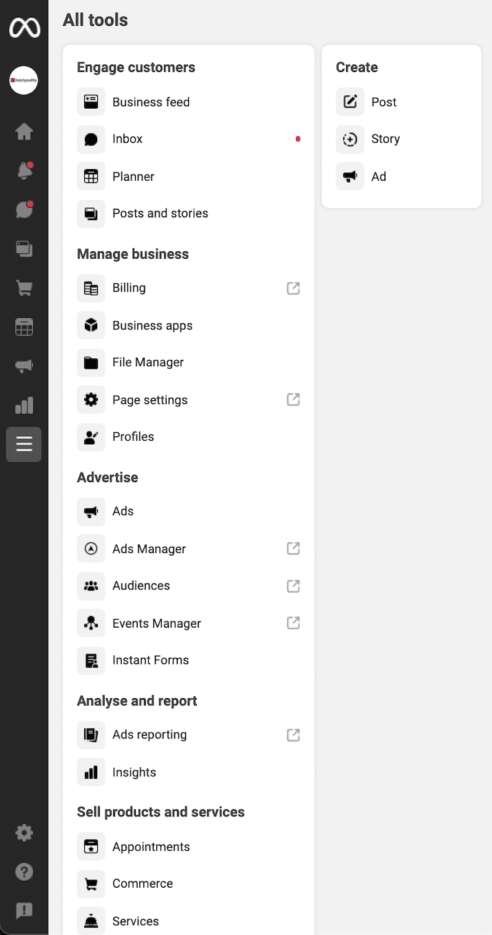Screen dimensions: 492x935
Task: Click the report problem icon in sidebar
Action: point(24,910)
